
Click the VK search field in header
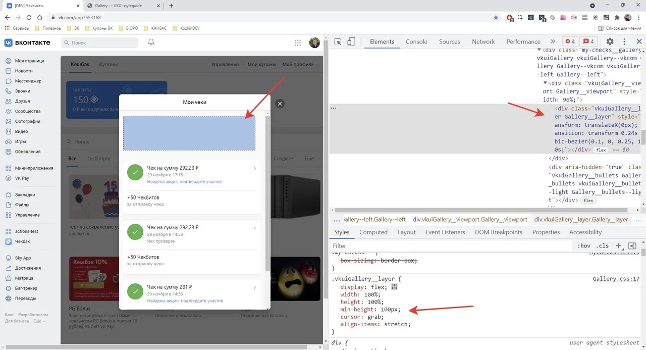tap(99, 43)
